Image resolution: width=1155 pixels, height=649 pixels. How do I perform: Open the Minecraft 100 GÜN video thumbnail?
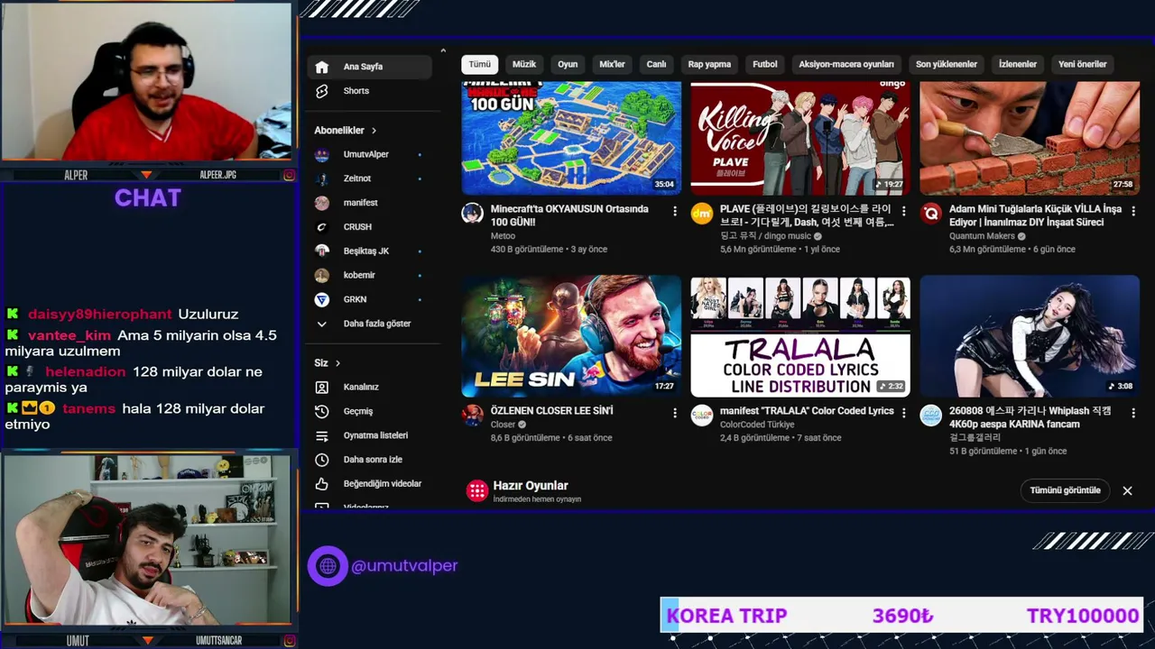[x=571, y=138]
